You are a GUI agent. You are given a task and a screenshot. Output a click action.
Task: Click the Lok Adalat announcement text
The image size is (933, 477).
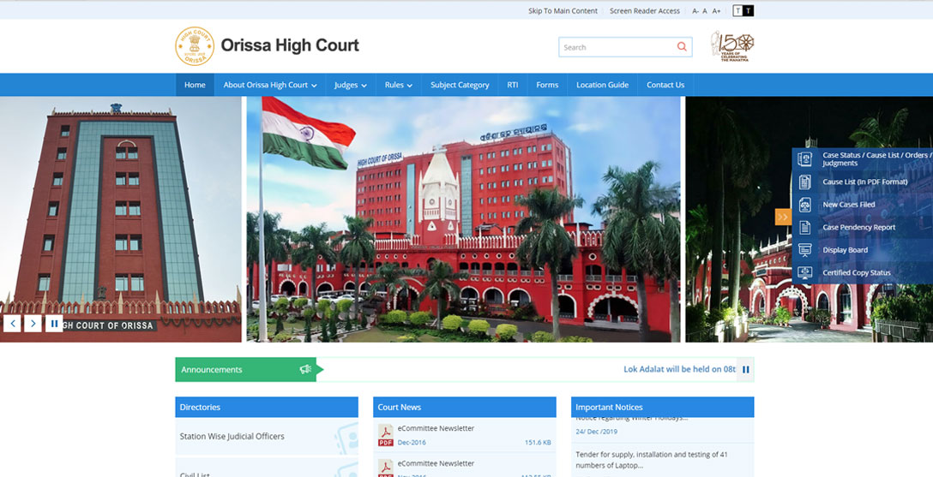(679, 369)
